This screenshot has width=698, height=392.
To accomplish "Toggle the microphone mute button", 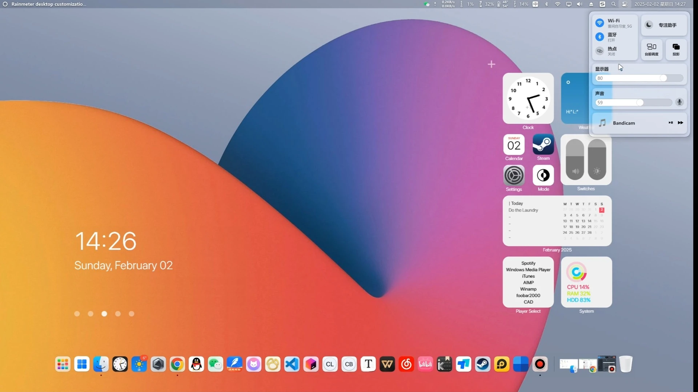I will point(679,102).
